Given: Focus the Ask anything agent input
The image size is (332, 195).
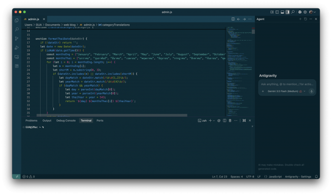Looking at the screenshot, I should pos(287,84).
